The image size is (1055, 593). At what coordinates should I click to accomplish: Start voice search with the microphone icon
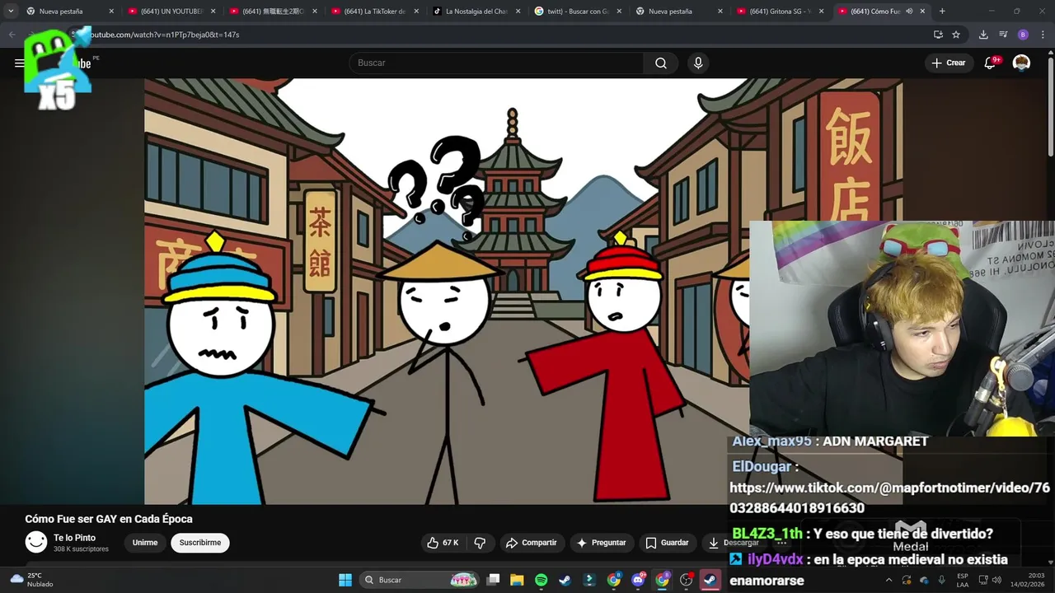coord(698,63)
